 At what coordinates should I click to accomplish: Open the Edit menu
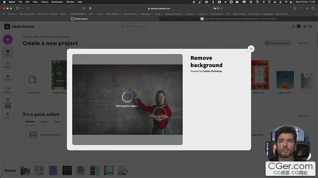click(27, 2)
